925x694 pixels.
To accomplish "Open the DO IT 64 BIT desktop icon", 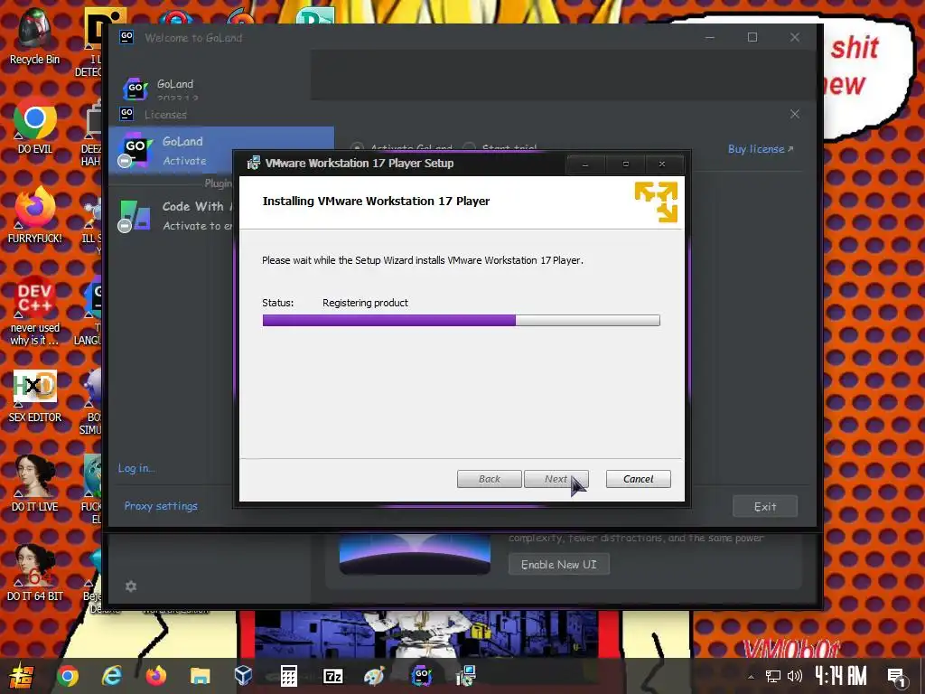I will 34,572.
